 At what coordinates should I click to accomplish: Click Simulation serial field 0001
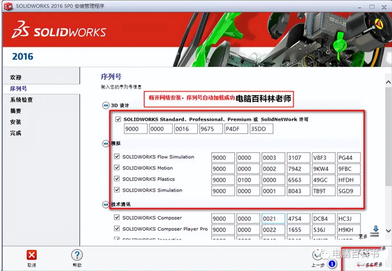click(x=273, y=191)
